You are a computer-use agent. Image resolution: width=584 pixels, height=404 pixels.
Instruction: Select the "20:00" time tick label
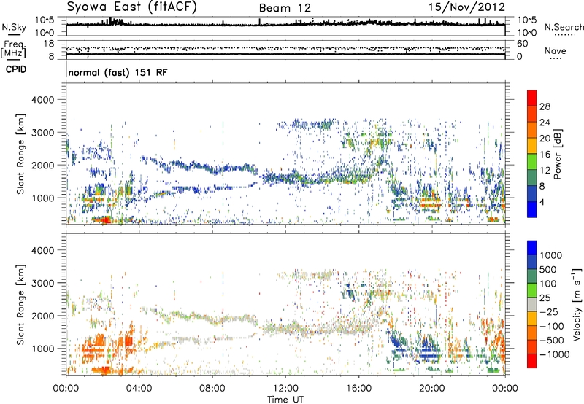point(431,388)
